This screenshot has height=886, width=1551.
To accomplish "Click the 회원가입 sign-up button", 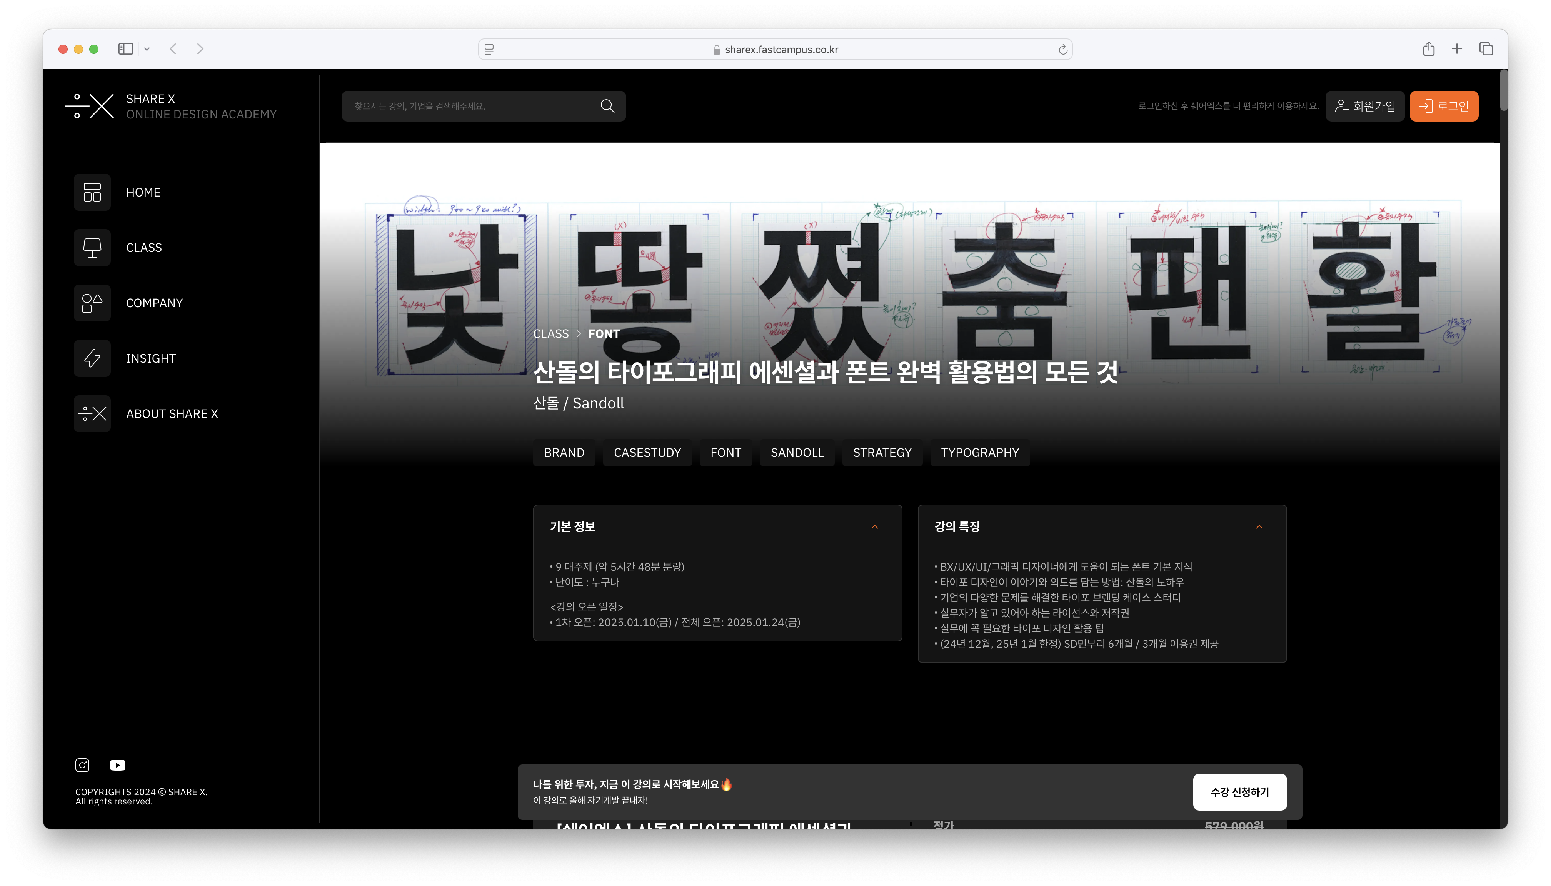I will tap(1365, 106).
